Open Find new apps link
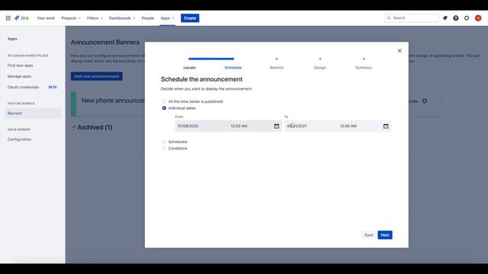The height and width of the screenshot is (274, 488). [21, 65]
